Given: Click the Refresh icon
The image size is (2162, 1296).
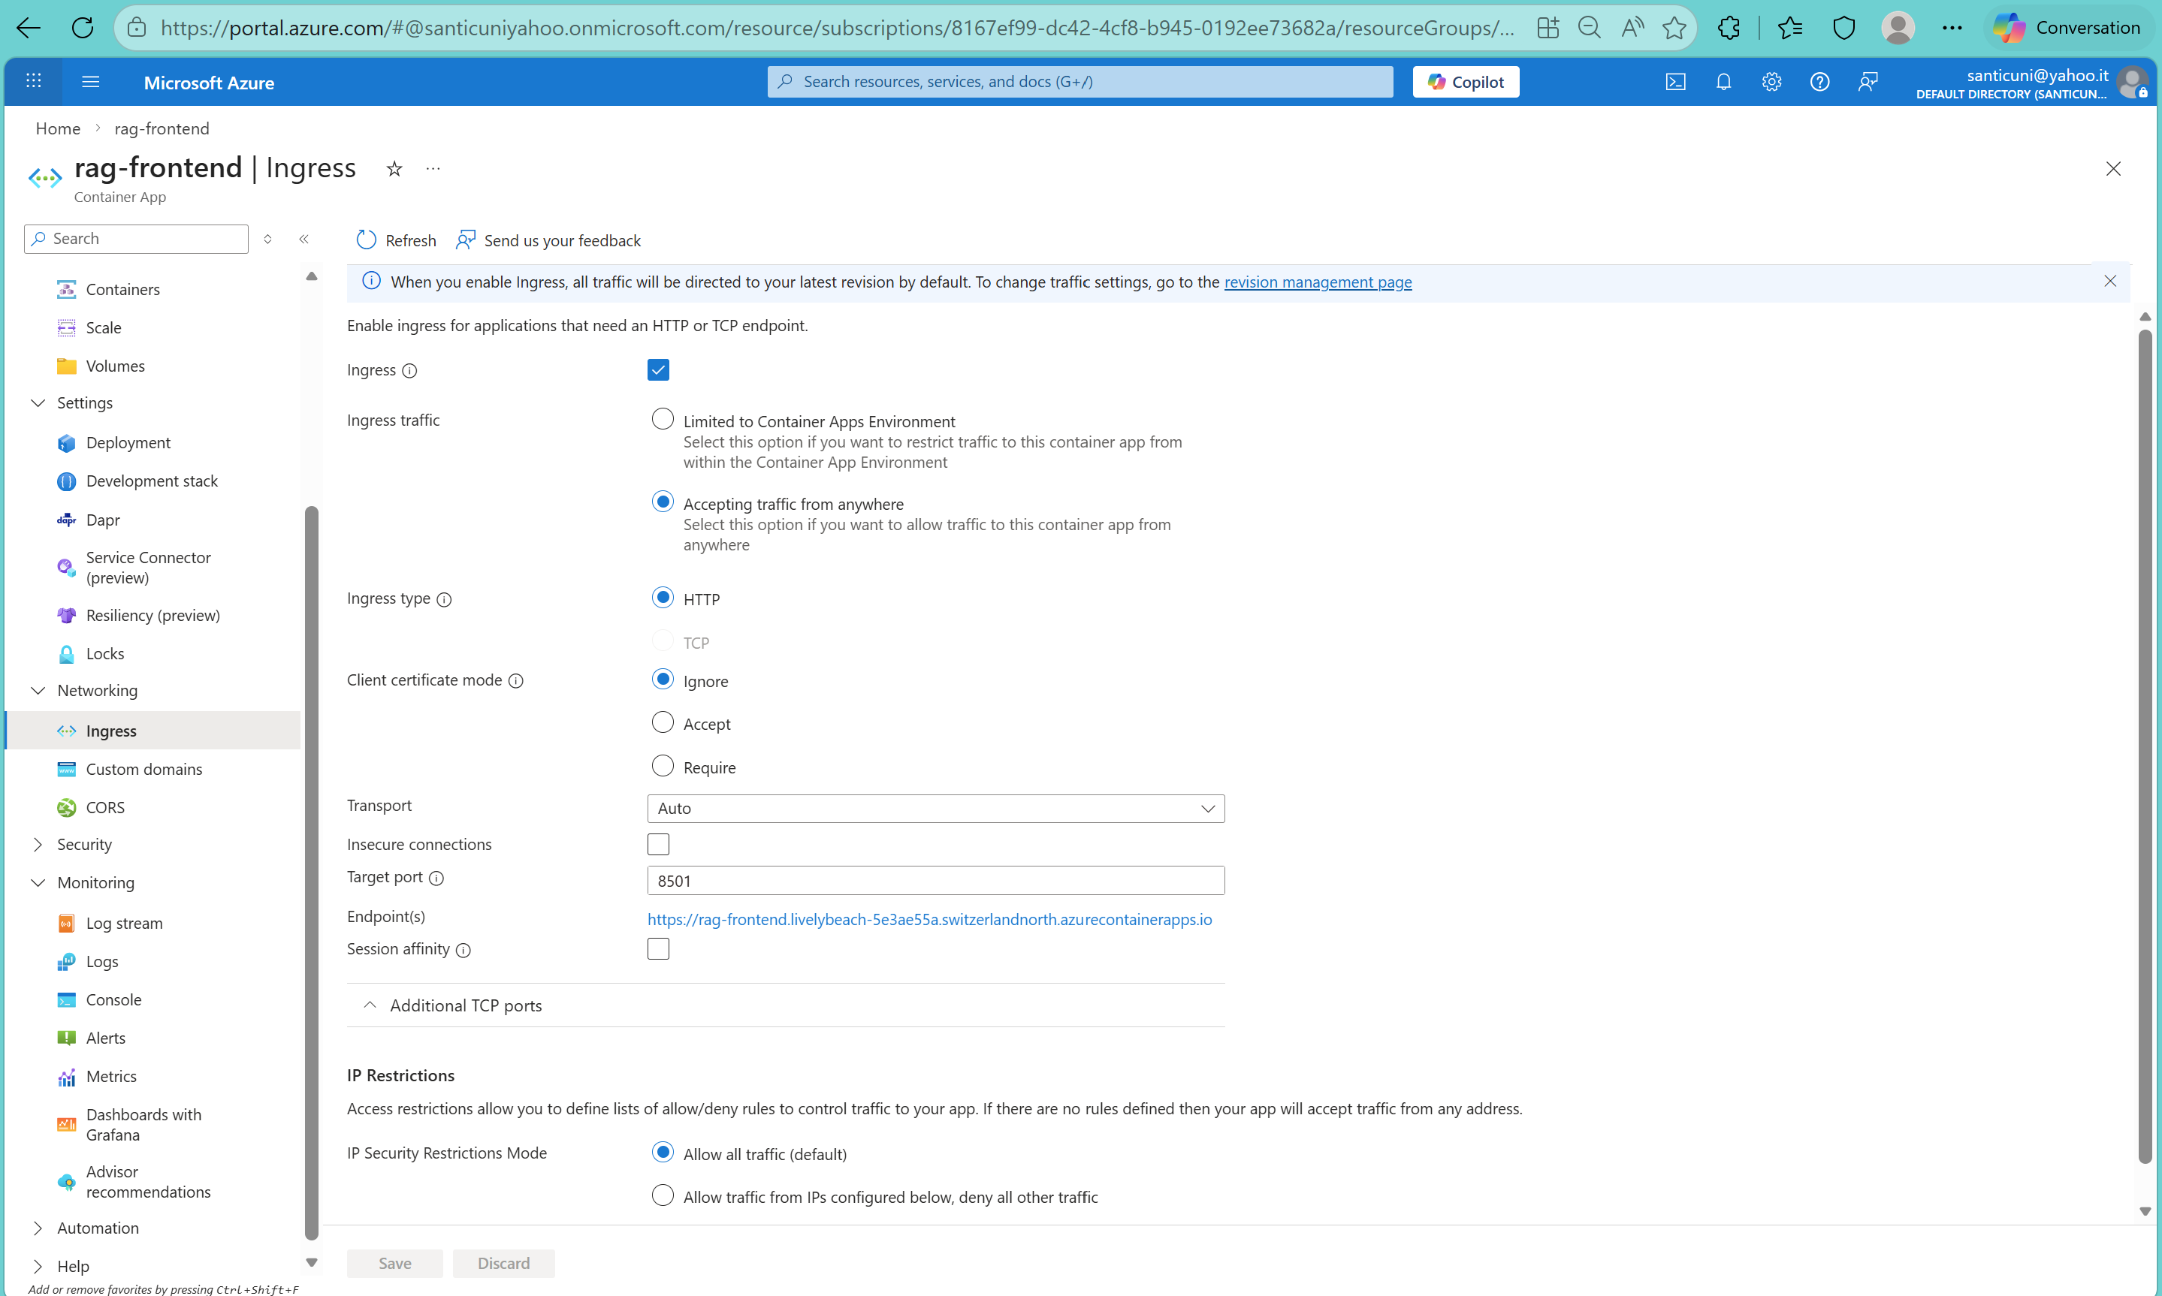Looking at the screenshot, I should [367, 240].
